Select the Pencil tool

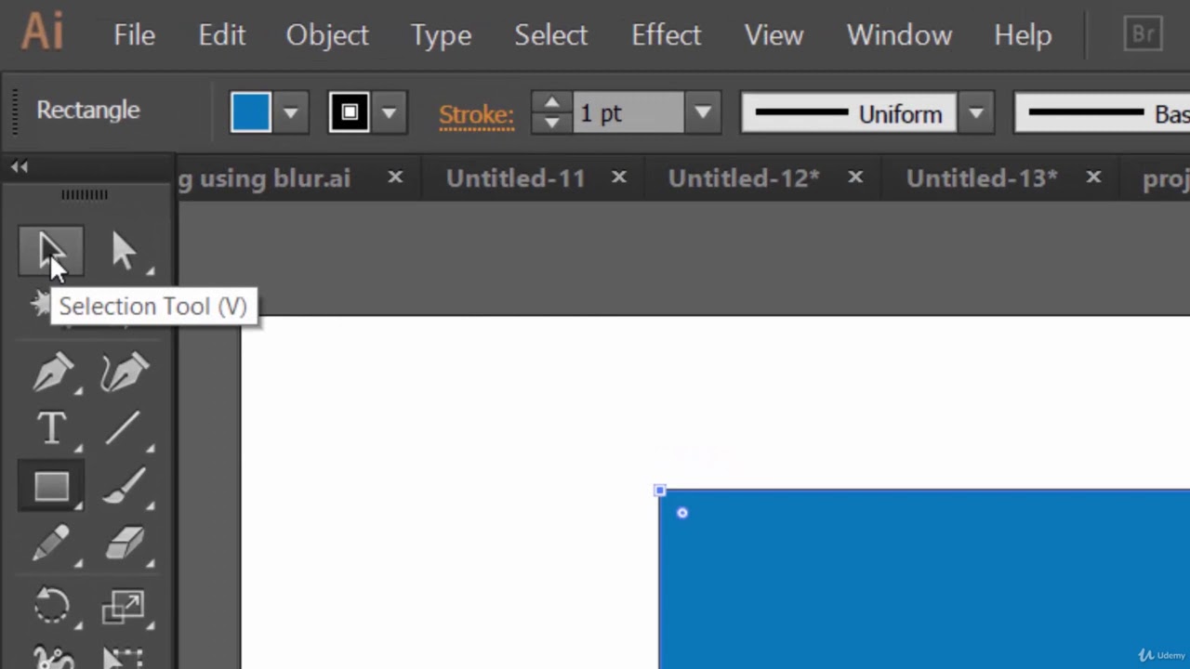click(x=51, y=544)
